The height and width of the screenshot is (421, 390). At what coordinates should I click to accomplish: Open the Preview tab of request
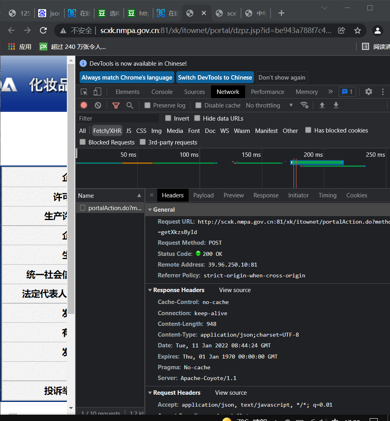[x=234, y=195]
